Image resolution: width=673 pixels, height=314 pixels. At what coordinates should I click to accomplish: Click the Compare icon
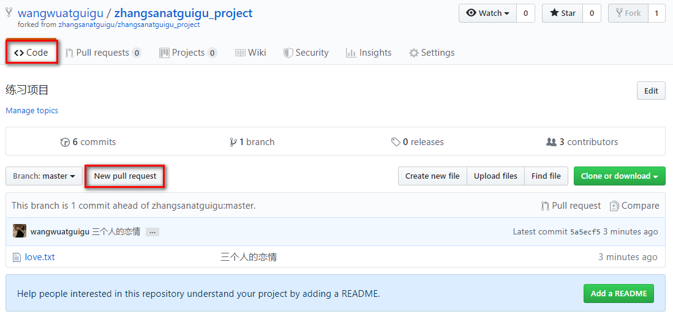(614, 206)
